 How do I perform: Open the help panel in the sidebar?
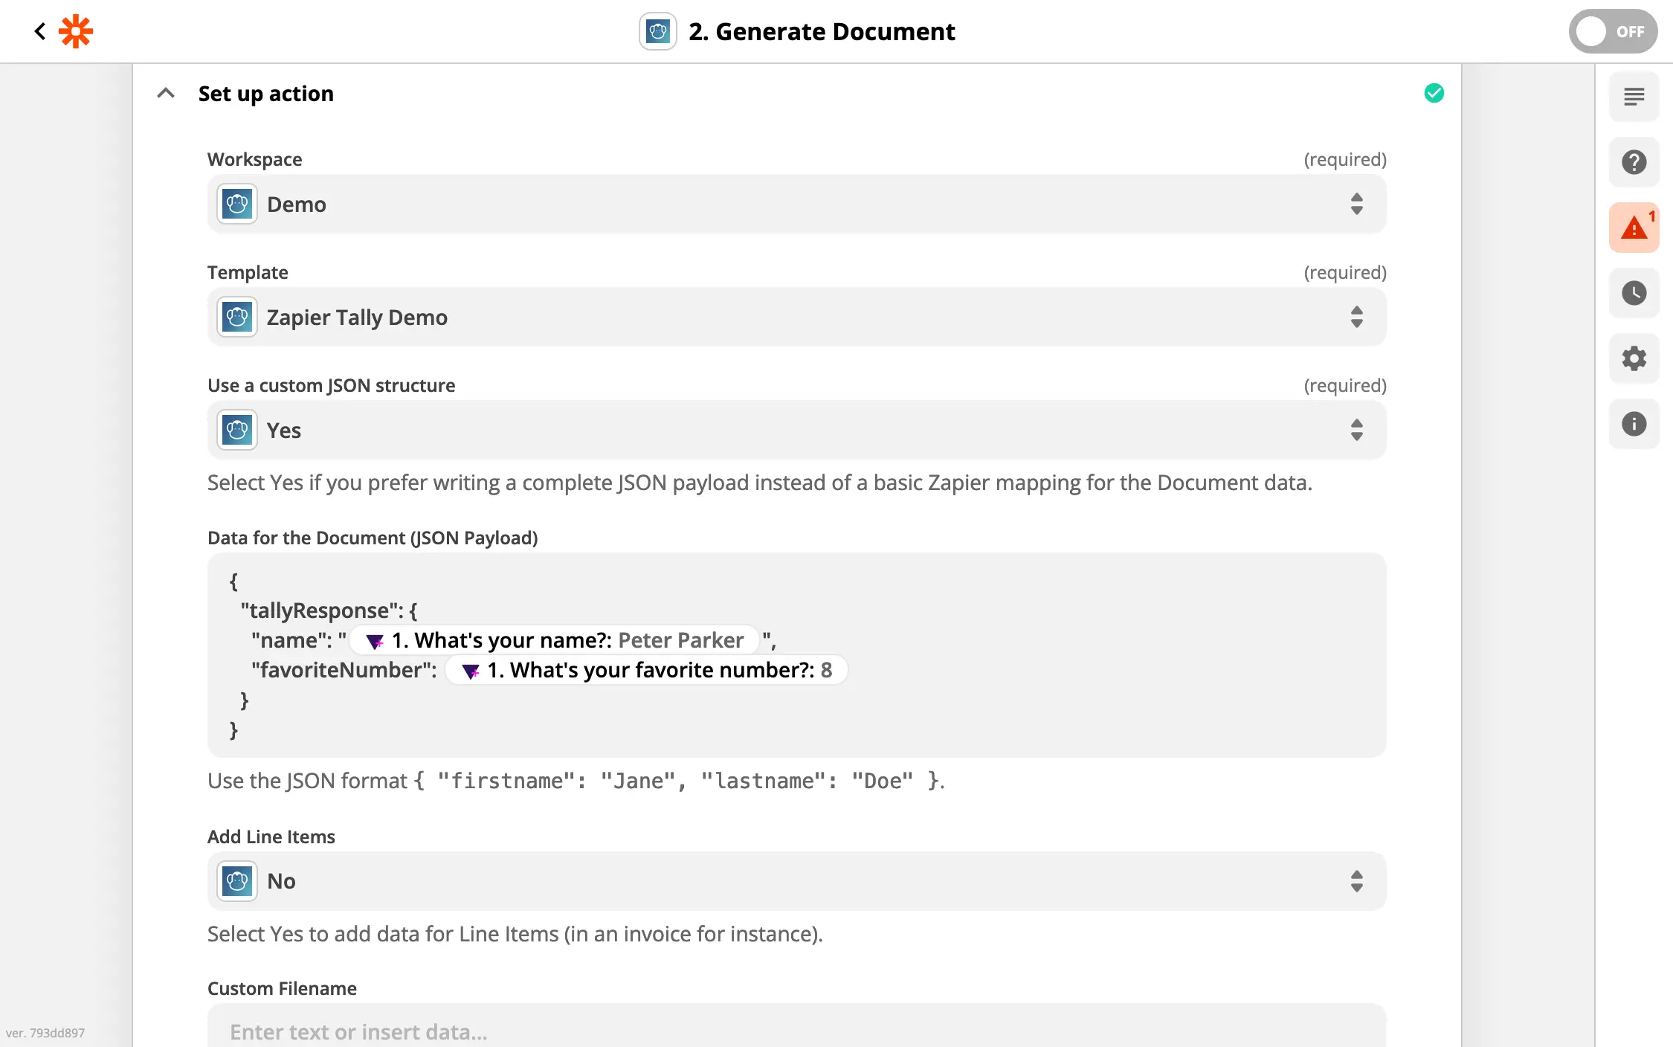click(1634, 162)
